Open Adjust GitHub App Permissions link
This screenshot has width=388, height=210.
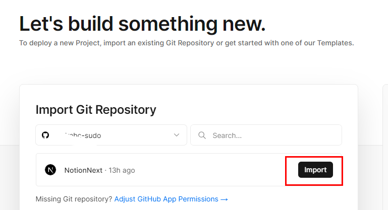[x=168, y=199]
